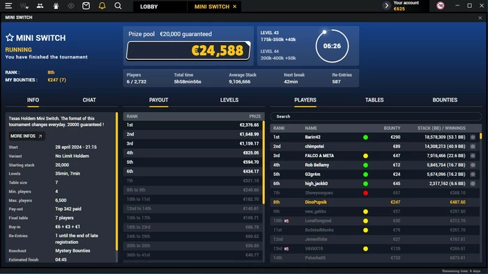This screenshot has height=274, width=488.
Task: Select the Jemenfishs player row
Action: pos(375,239)
